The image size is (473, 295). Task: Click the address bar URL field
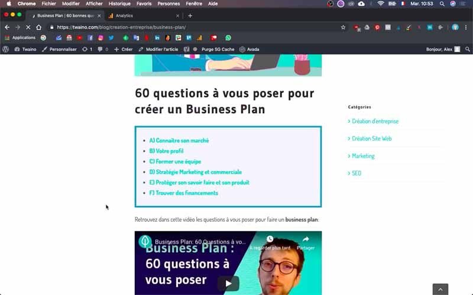[x=196, y=27]
